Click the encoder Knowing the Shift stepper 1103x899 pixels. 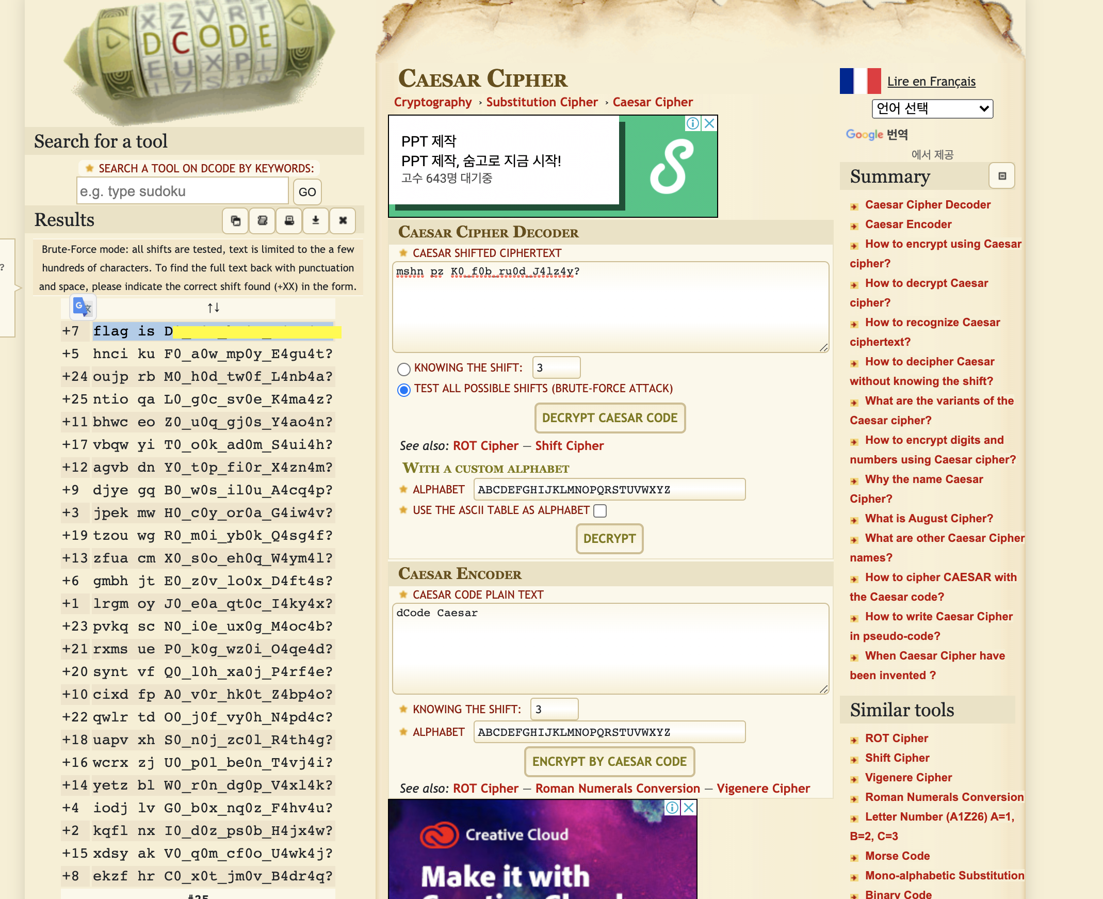[554, 709]
